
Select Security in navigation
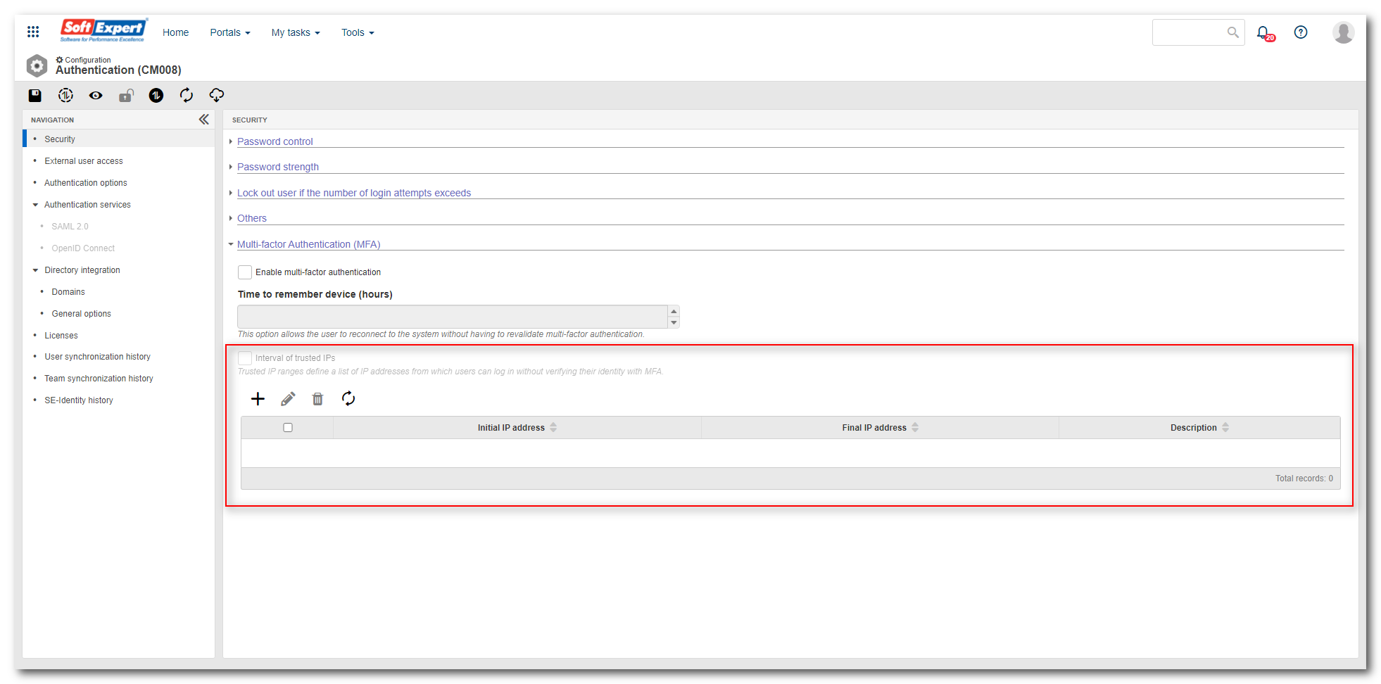click(59, 139)
